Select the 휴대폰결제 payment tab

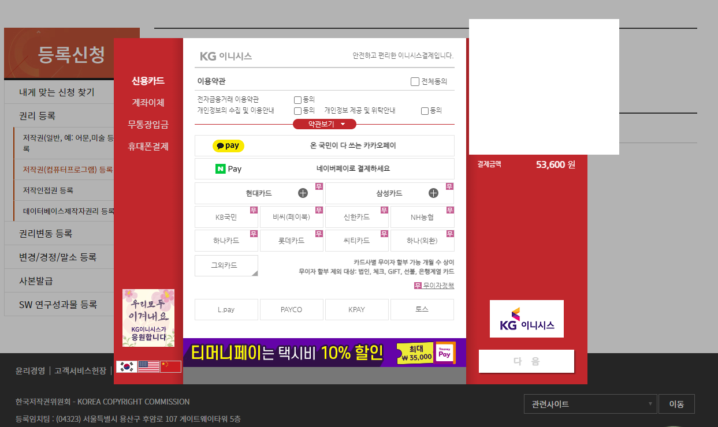pyautogui.click(x=148, y=147)
